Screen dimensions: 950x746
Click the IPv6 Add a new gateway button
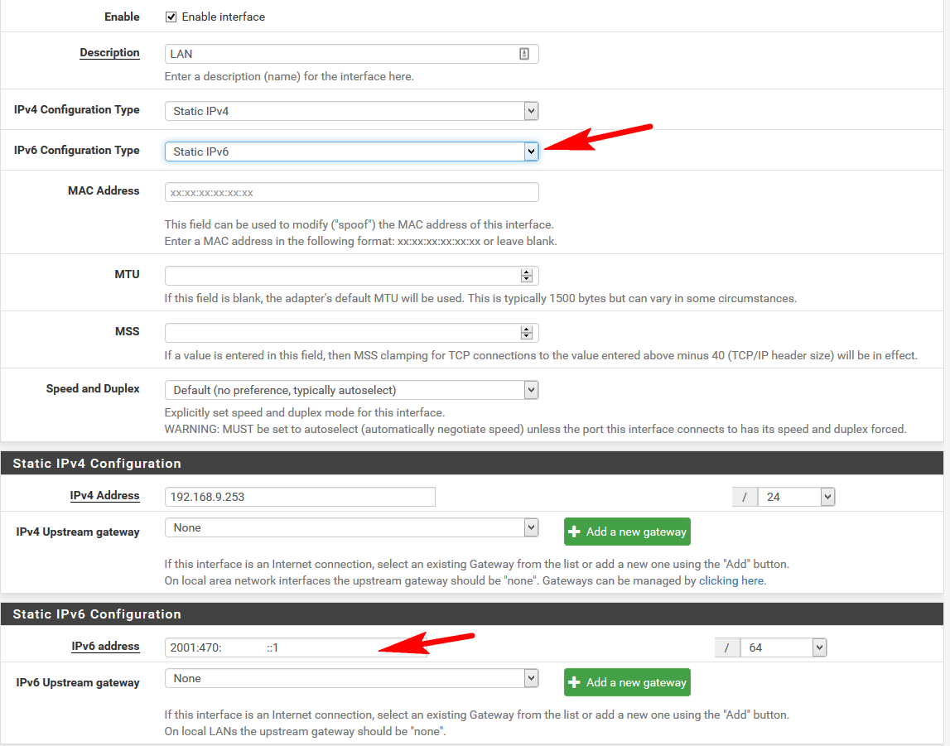627,682
